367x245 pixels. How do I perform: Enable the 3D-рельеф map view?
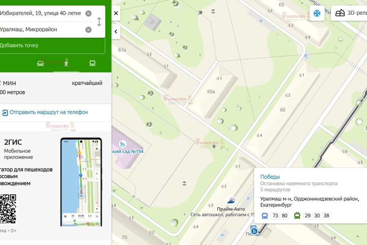tap(349, 13)
